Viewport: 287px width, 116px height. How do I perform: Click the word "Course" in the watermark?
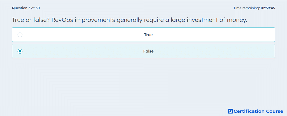point(274,111)
